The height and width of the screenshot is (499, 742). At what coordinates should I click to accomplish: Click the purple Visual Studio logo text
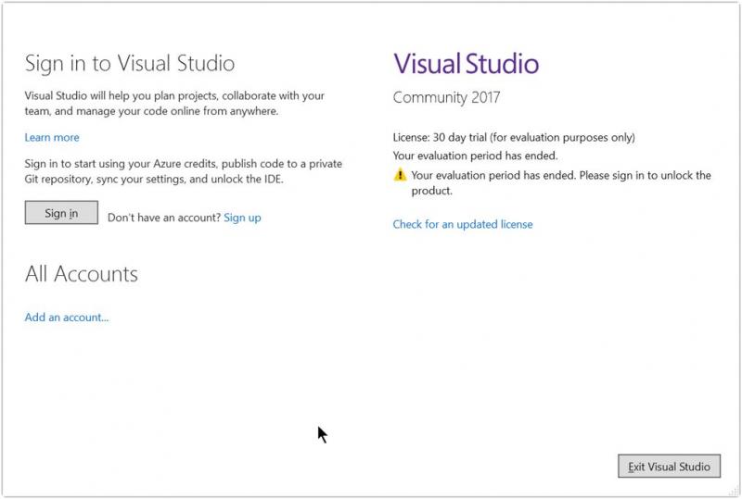pos(467,63)
